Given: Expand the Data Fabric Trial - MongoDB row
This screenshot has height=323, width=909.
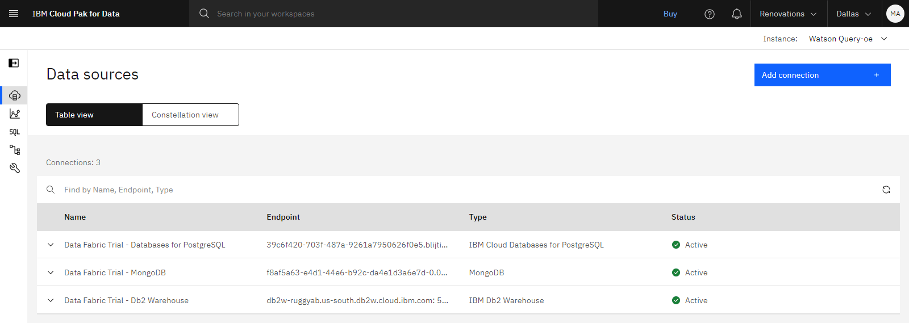Looking at the screenshot, I should point(51,272).
